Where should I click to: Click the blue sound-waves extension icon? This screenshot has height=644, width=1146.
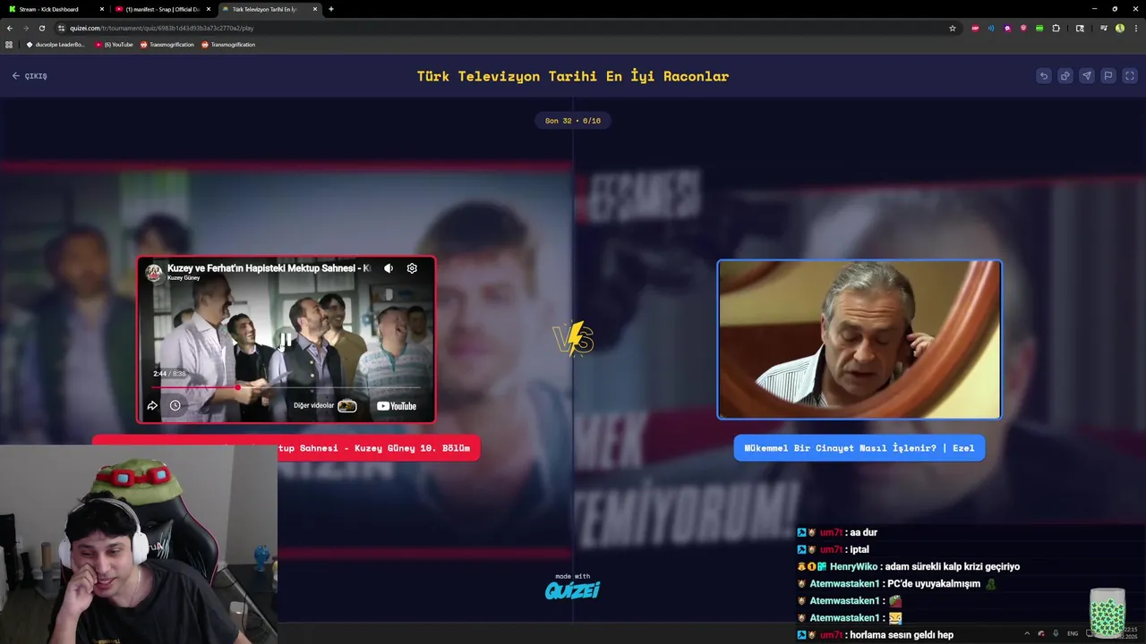(x=991, y=28)
